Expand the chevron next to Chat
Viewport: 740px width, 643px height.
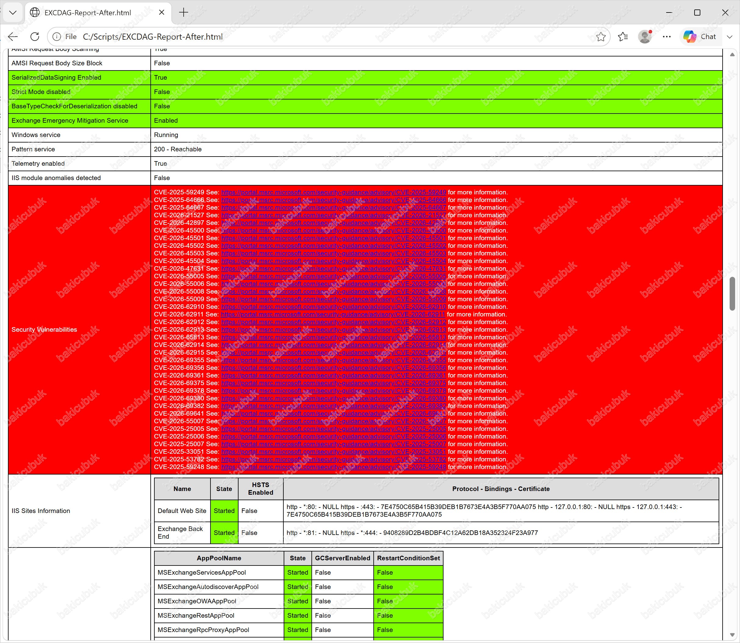click(x=730, y=37)
